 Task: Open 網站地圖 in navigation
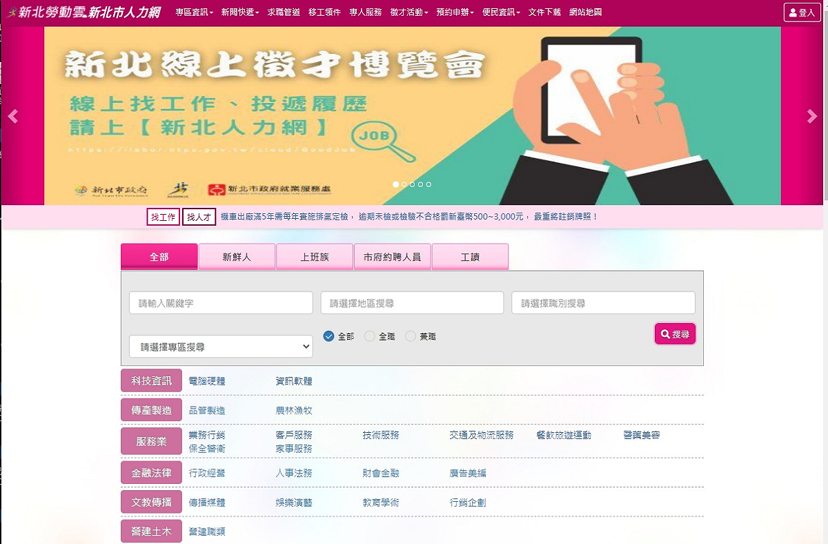(x=585, y=12)
